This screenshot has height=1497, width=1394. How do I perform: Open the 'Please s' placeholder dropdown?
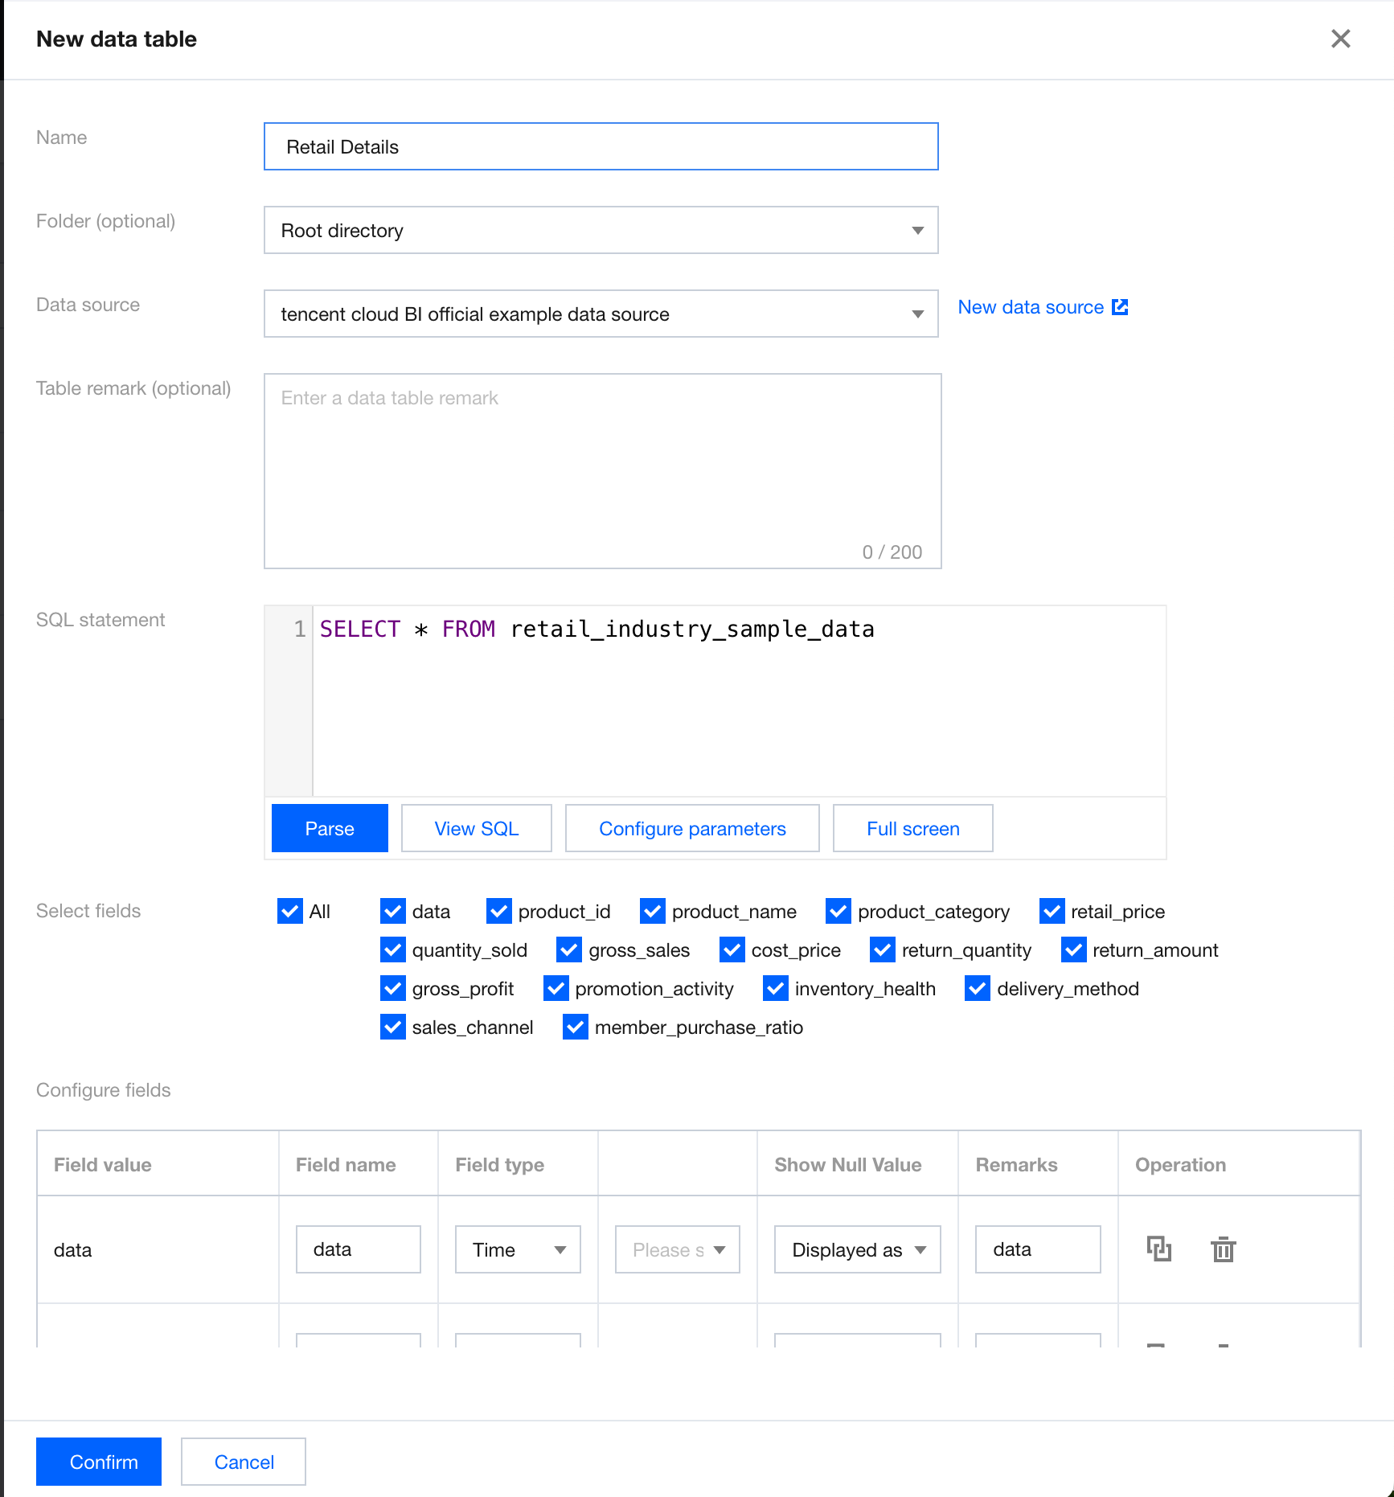(677, 1249)
